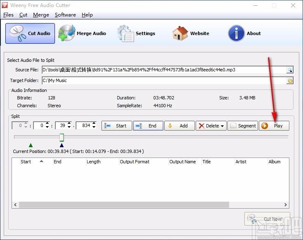
Task: Increase the hours spinner value
Action: 26,124
